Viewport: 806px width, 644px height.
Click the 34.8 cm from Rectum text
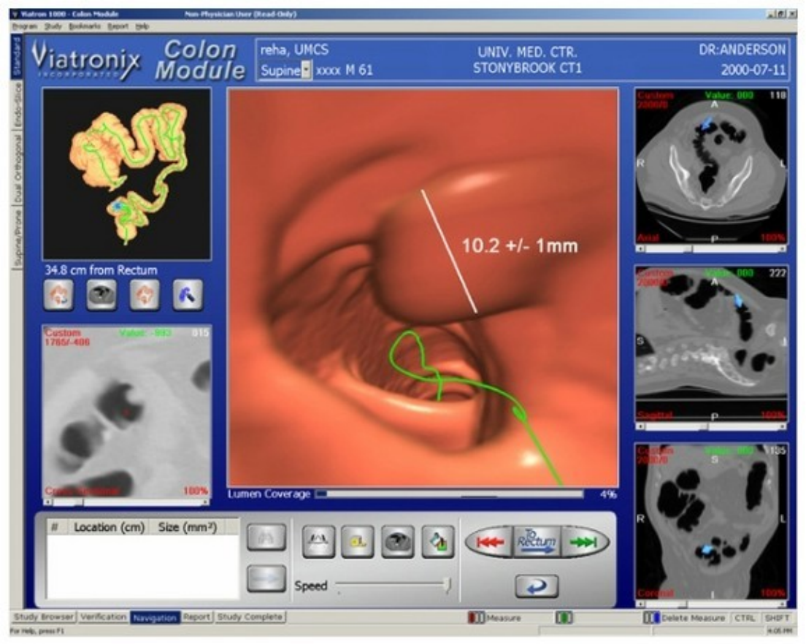(x=101, y=270)
